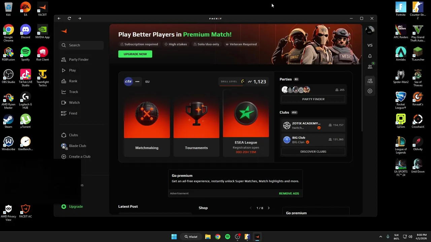Image resolution: width=431 pixels, height=242 pixels.
Task: Toggle the party chat panel icon
Action: 370,81
